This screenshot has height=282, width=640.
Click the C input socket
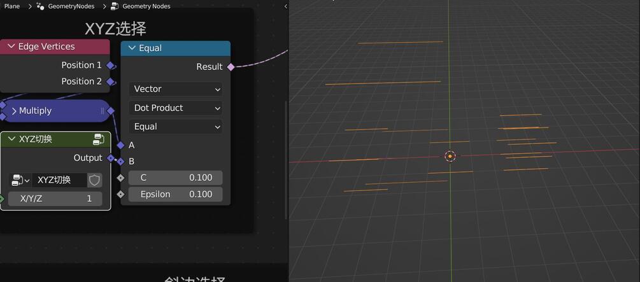point(120,178)
